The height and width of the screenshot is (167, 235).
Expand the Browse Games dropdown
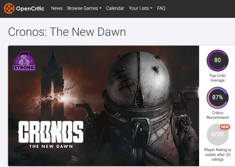85,8
